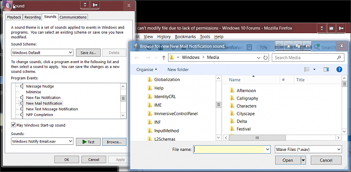Click the speaker icon in Browse dialog title
351x172 pixels.
[136, 46]
